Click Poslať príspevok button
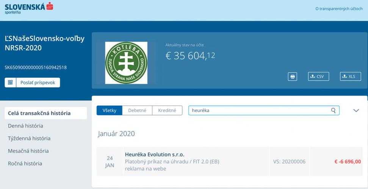The width and height of the screenshot is (368, 189). click(x=38, y=83)
